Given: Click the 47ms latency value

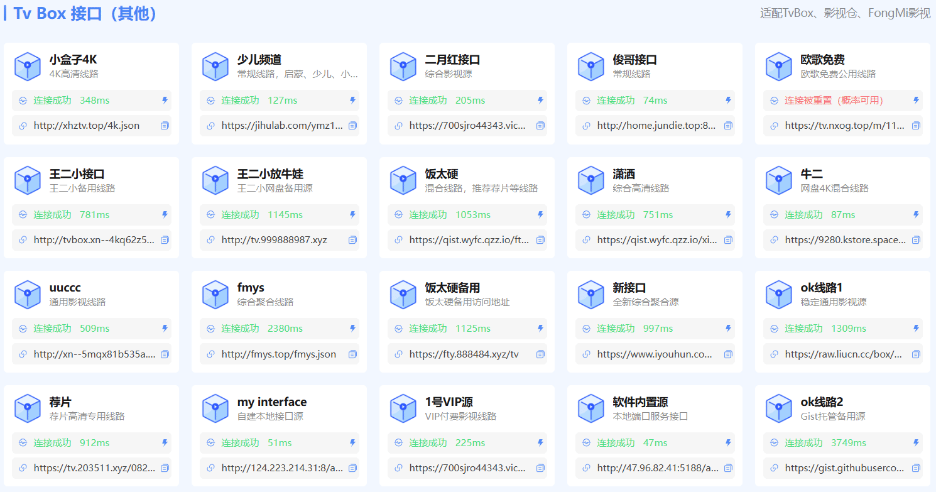Looking at the screenshot, I should [655, 443].
